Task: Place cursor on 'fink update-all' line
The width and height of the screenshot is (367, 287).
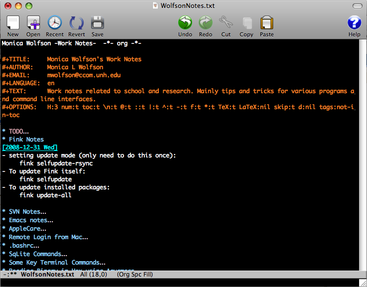Action: (x=45, y=195)
